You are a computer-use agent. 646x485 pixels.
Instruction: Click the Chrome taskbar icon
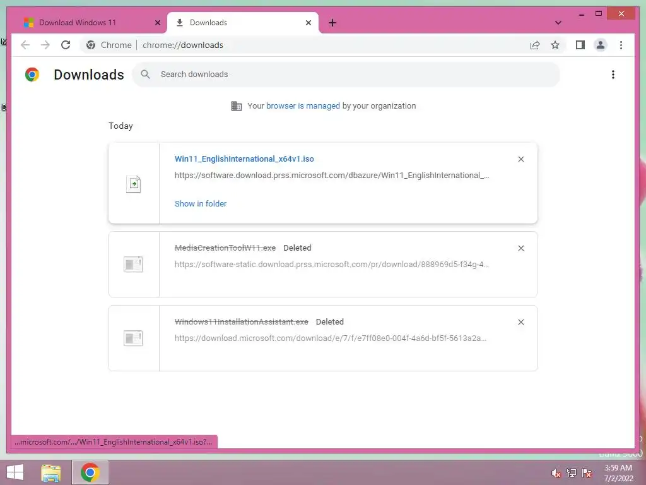pos(90,472)
